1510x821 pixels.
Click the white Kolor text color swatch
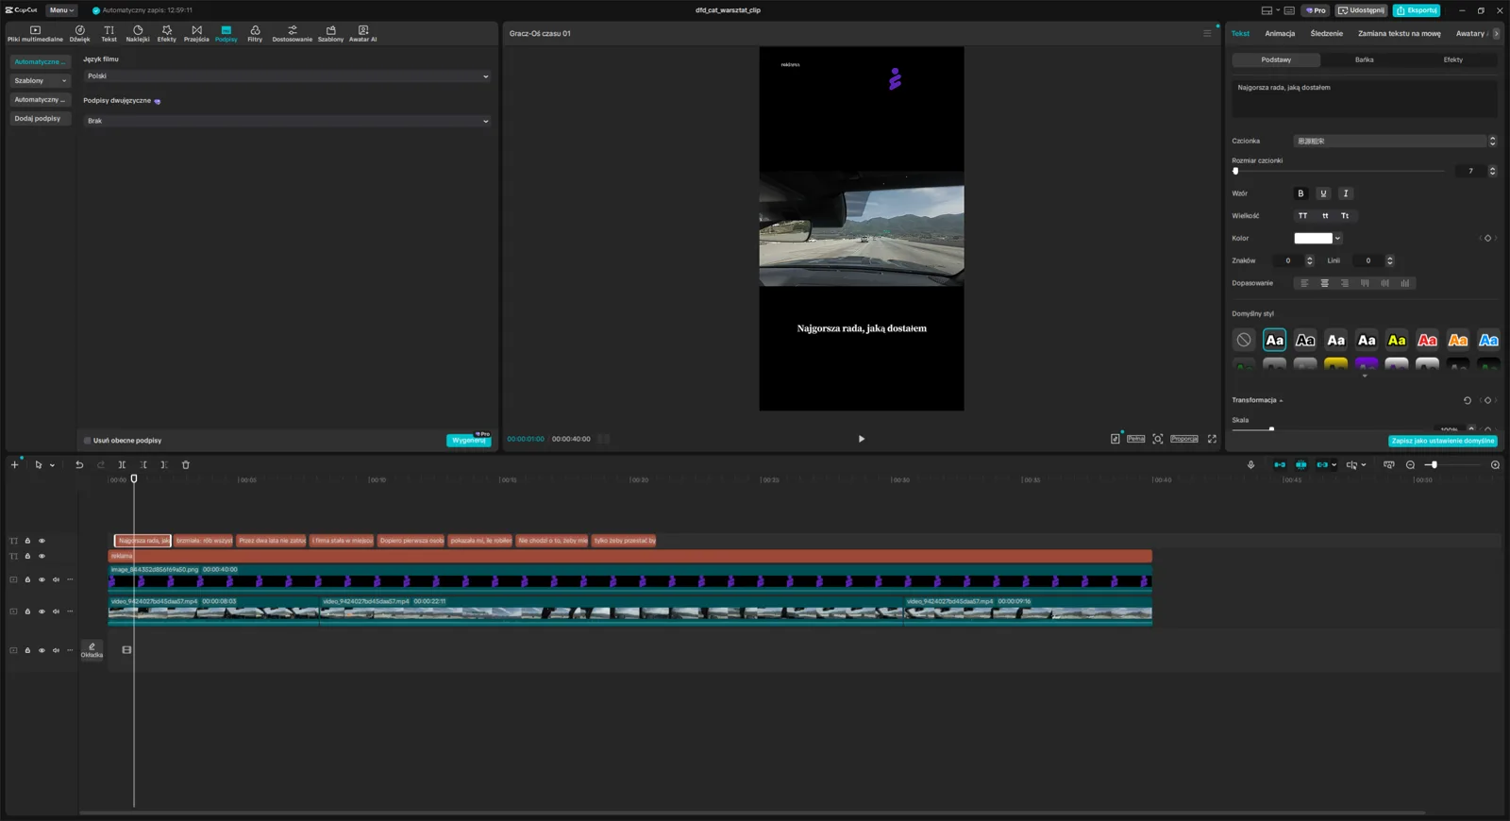1313,239
